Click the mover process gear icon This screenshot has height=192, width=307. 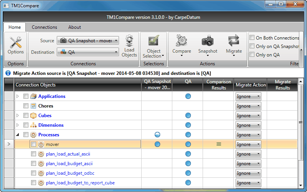coord(41,144)
